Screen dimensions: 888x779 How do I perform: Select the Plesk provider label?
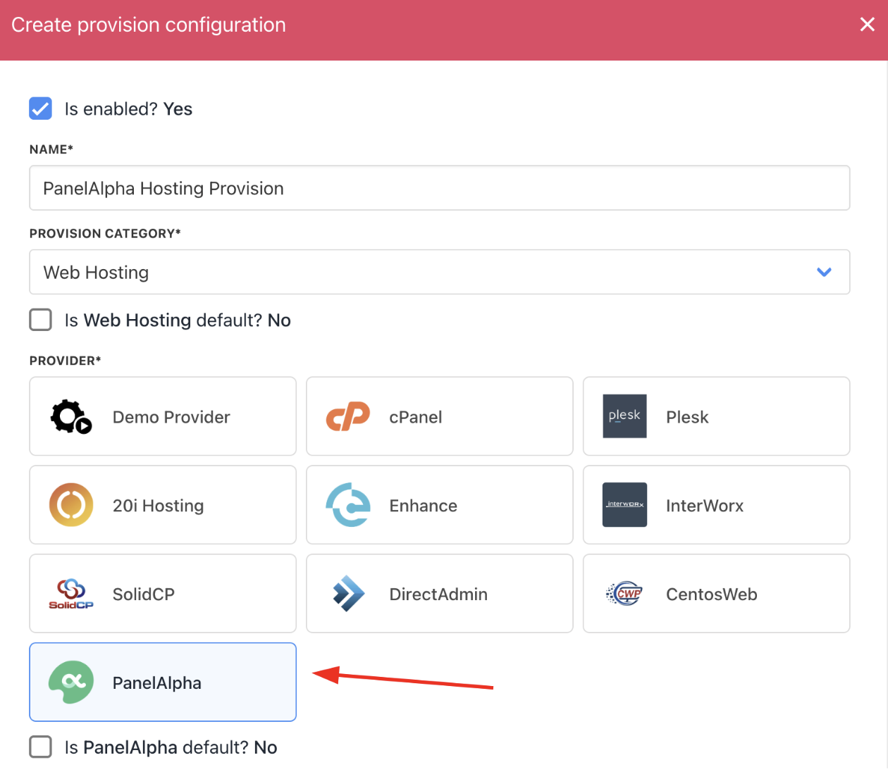[x=687, y=417]
